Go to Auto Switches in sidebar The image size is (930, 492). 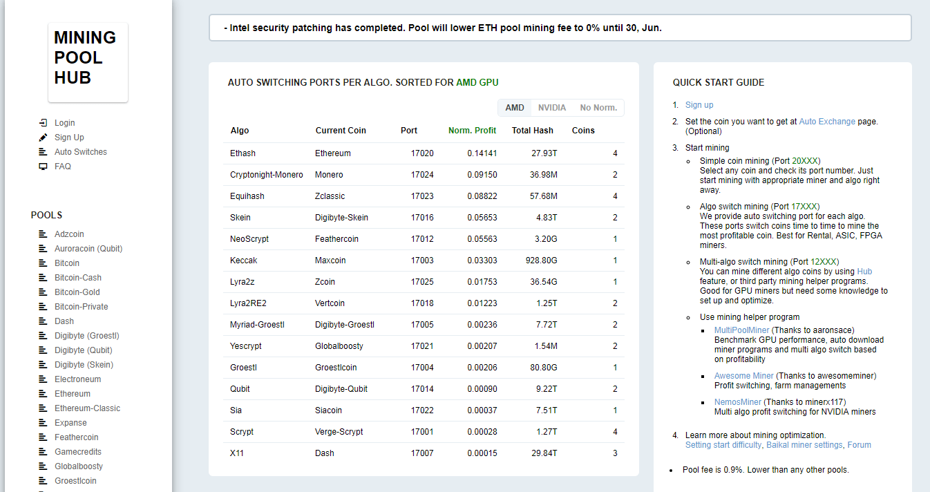[x=81, y=152]
